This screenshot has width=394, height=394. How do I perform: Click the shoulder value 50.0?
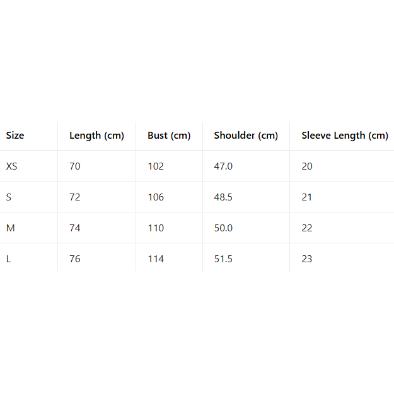[x=223, y=228]
